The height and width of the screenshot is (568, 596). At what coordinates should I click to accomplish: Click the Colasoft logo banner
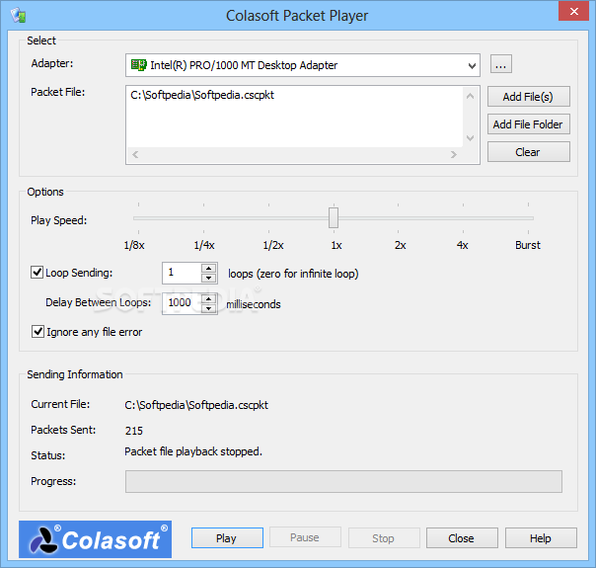click(x=95, y=539)
